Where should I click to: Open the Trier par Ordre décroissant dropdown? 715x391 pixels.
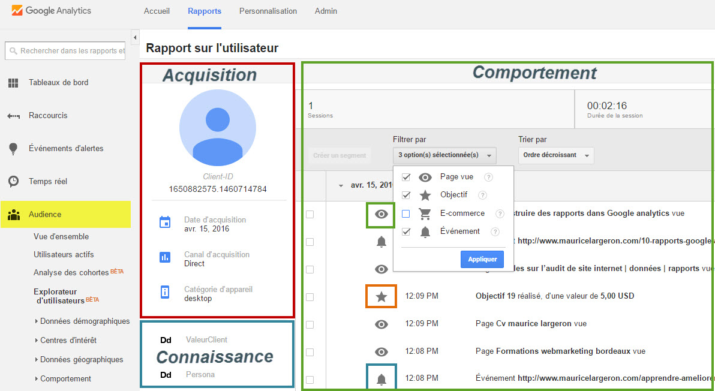(556, 155)
